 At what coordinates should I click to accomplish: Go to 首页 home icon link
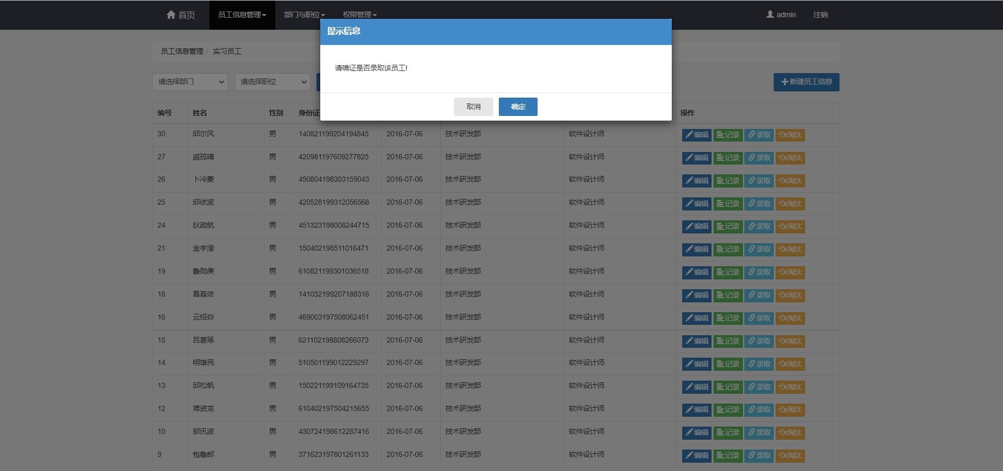coord(180,15)
